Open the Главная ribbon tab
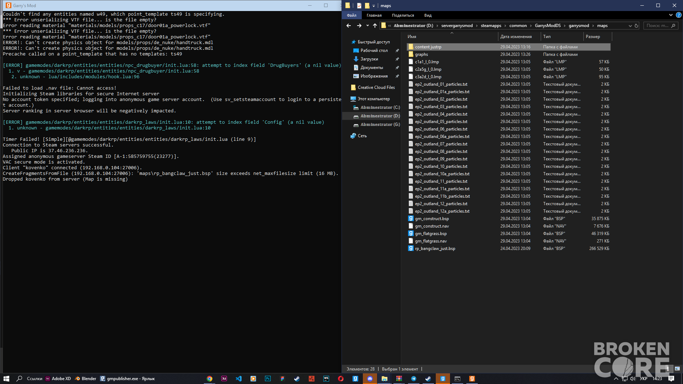Viewport: 683px width, 384px height. point(374,15)
